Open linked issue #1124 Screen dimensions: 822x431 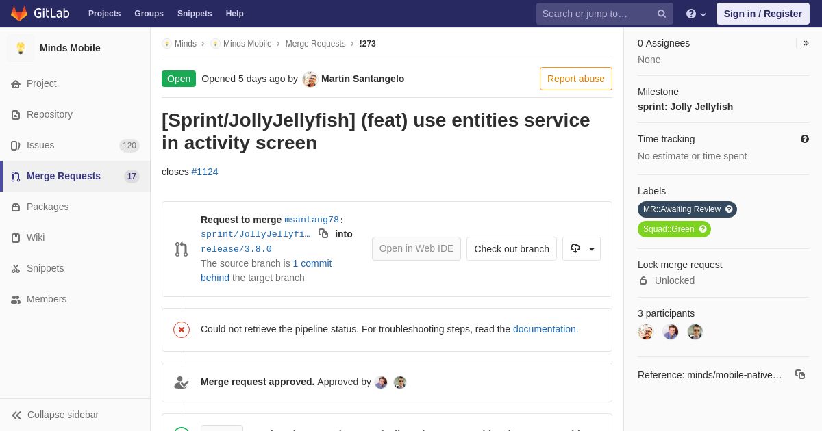coord(205,172)
